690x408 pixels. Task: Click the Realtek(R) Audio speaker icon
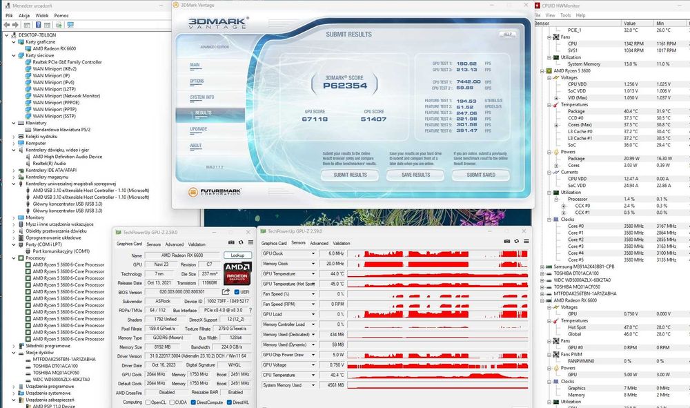(x=28, y=164)
